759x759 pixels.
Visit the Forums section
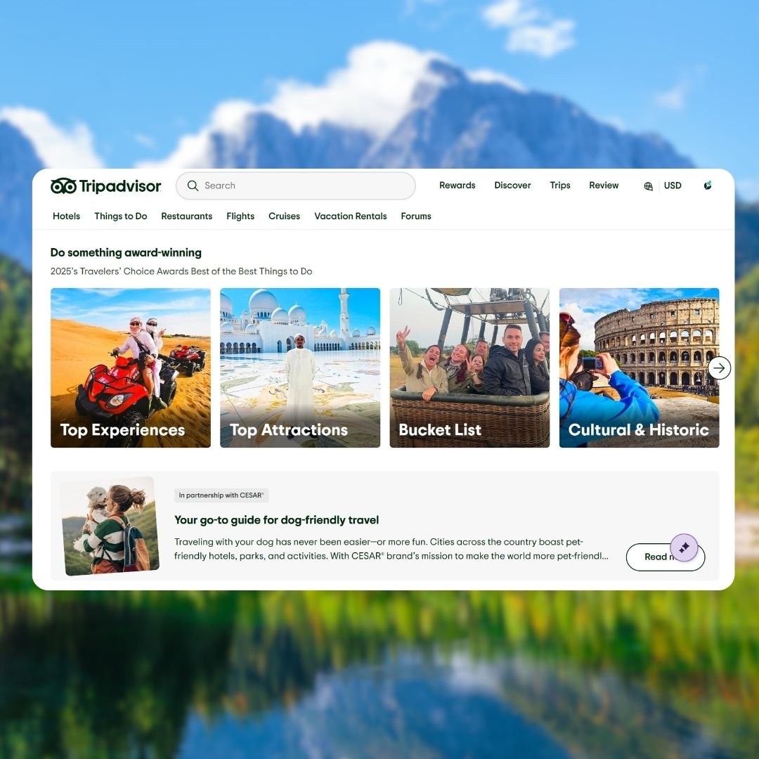(416, 216)
